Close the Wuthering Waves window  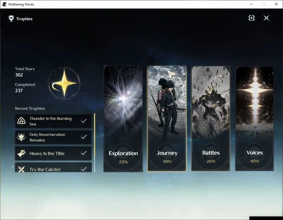coord(276,4)
